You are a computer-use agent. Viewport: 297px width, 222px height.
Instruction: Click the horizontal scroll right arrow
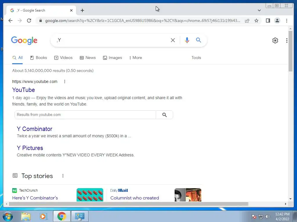286,204
